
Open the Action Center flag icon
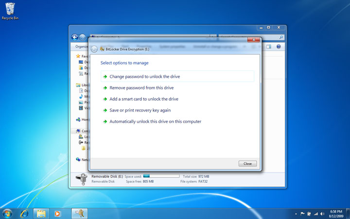click(x=302, y=214)
